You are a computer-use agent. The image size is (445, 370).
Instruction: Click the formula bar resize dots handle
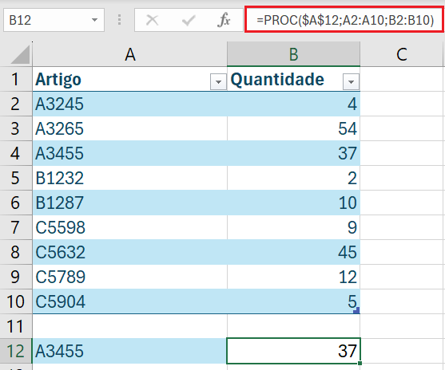click(120, 20)
